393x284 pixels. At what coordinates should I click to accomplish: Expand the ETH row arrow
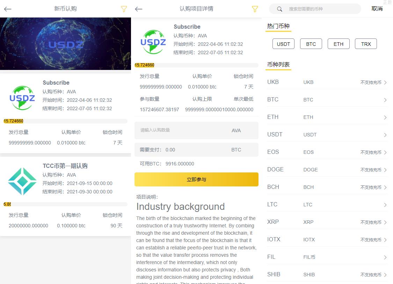point(385,118)
